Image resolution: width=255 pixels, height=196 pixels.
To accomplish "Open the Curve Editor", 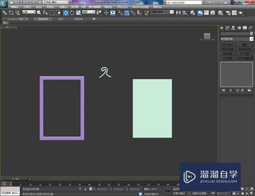I will pos(207,13).
